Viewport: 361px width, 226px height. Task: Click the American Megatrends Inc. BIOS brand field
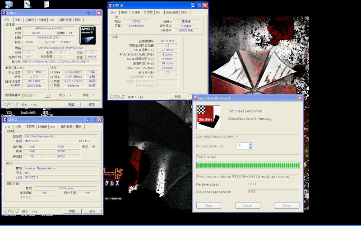61,168
